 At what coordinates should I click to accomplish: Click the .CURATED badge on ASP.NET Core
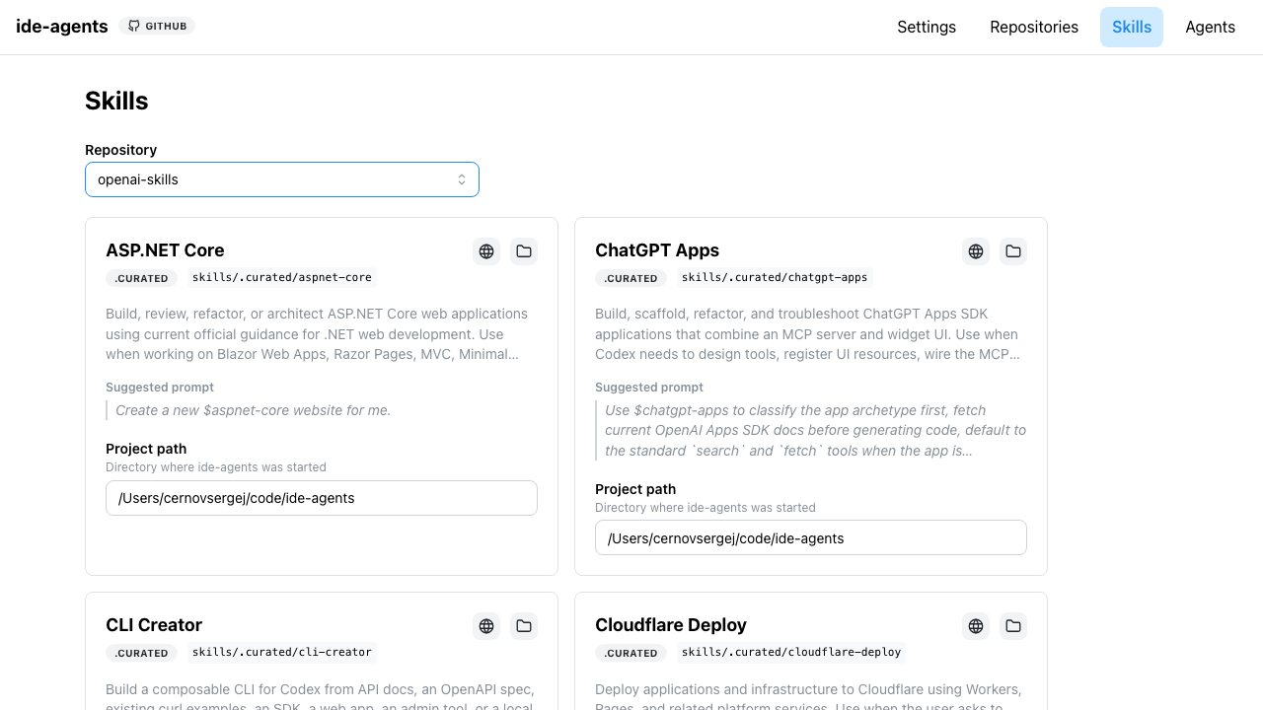[x=141, y=278]
